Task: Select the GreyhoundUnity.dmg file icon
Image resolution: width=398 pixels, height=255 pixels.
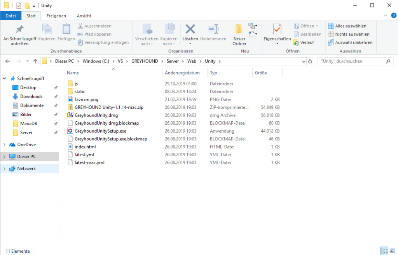Action: (x=70, y=115)
